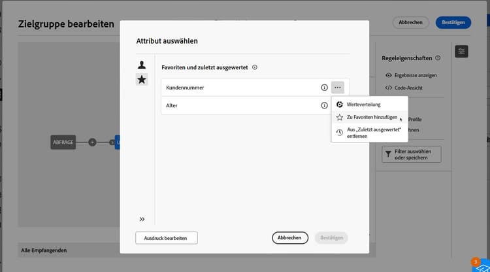Click the Ausdruck bearbeiten button

click(x=166, y=238)
